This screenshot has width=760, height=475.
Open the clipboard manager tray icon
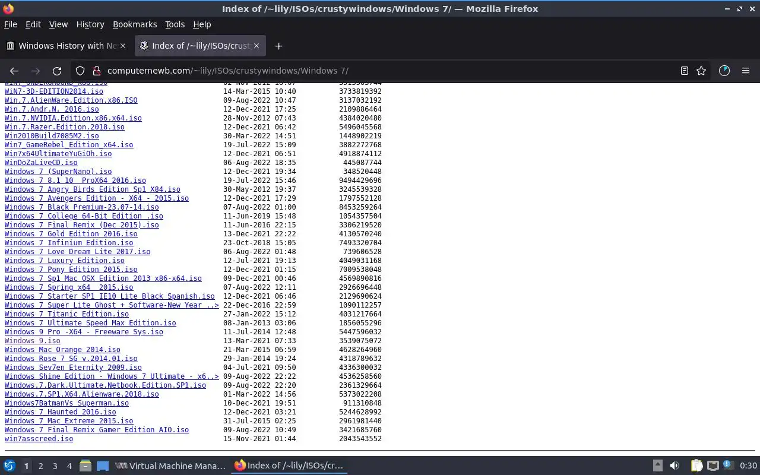click(696, 466)
